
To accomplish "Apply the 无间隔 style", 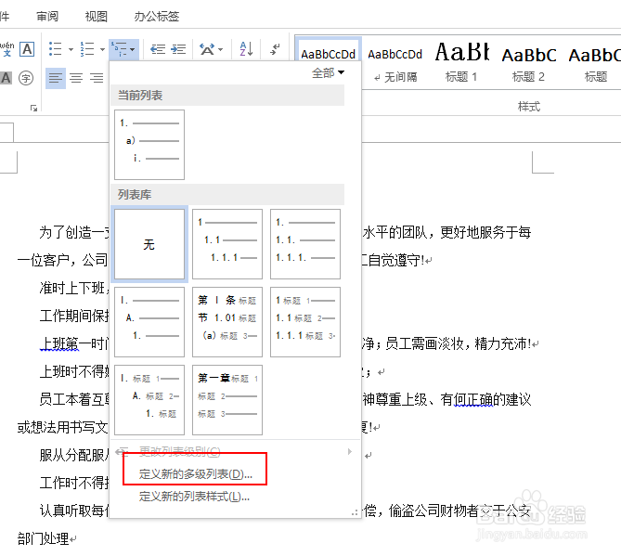I will (395, 63).
